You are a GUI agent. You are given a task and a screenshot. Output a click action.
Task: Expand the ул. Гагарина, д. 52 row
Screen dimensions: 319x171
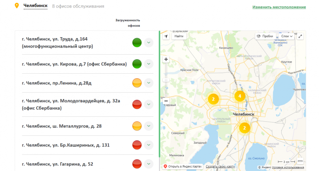click(149, 164)
